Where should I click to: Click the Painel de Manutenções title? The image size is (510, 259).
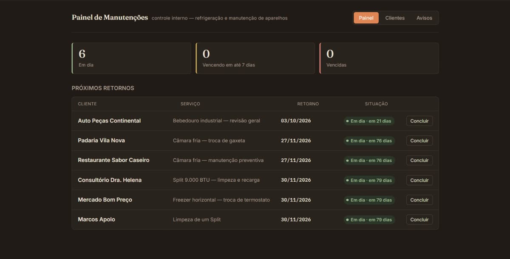pyautogui.click(x=110, y=17)
